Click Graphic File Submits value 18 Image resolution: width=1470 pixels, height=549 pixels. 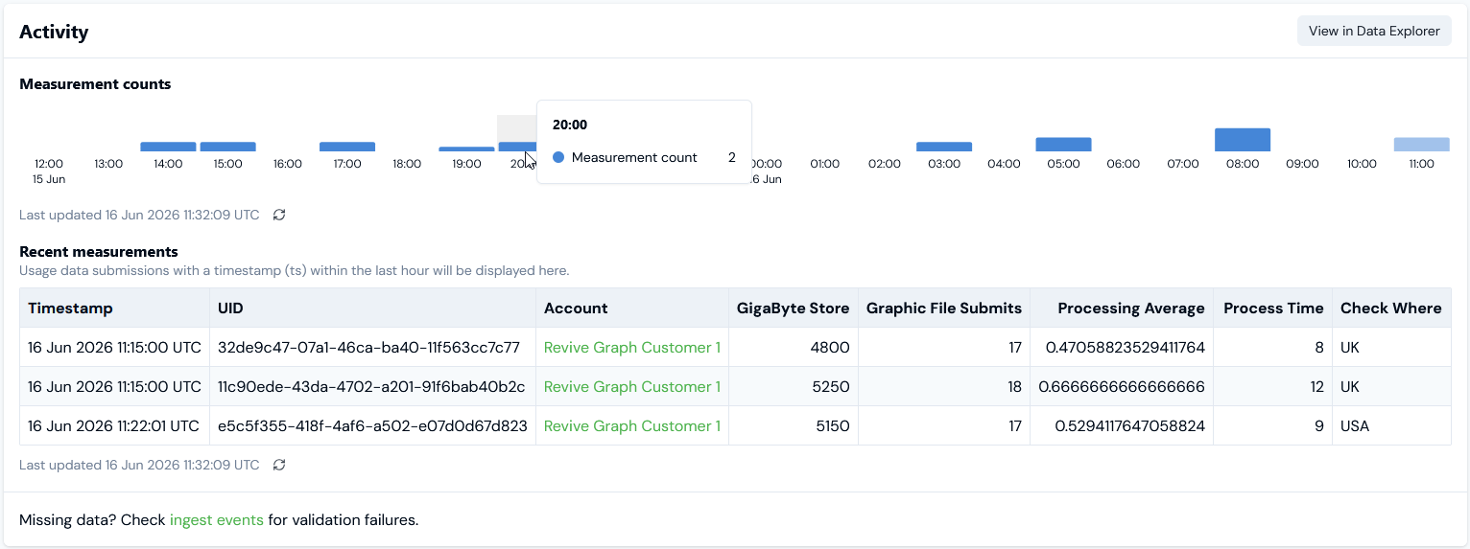(x=1014, y=387)
